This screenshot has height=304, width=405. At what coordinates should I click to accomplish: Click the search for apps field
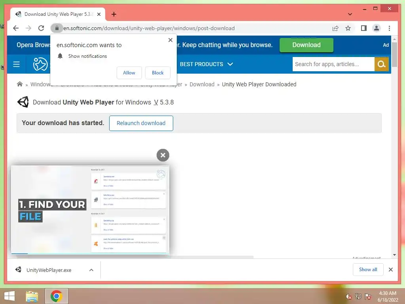click(333, 64)
